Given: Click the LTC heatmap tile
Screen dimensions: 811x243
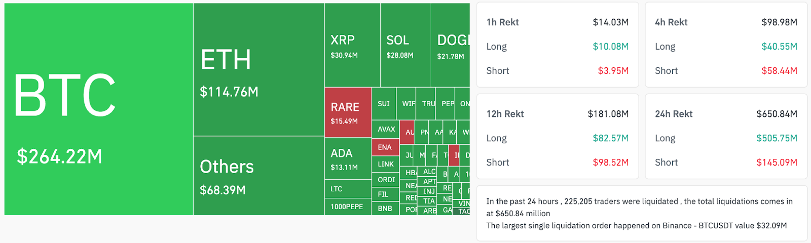Looking at the screenshot, I should 348,189.
